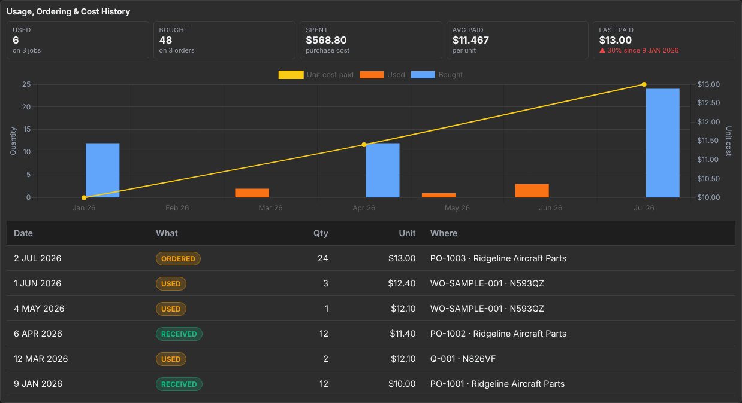Click the Mar 26 orange Used bar
This screenshot has width=742, height=403.
[252, 193]
